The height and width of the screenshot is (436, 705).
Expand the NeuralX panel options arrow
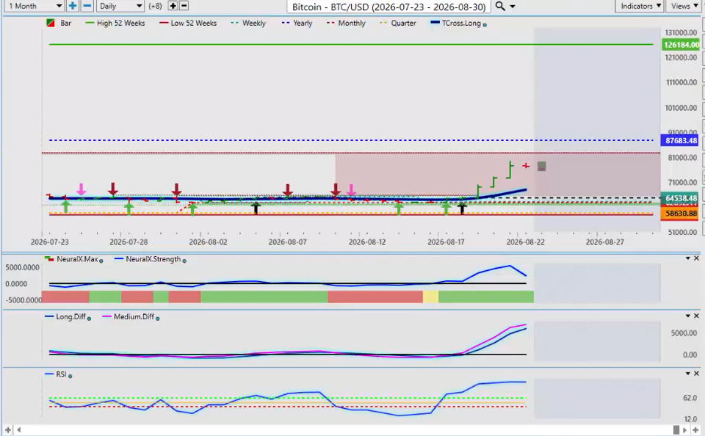coord(688,258)
